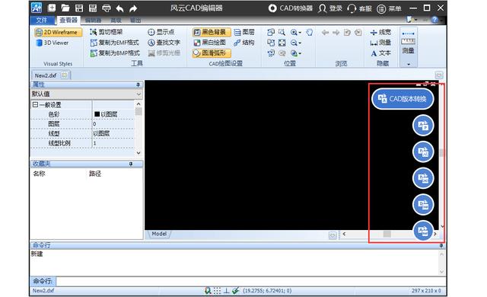Open the document tabs list dropdown
Image resolution: width=487 pixels, height=297 pixels.
point(439,75)
